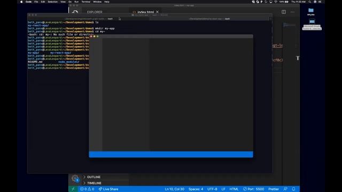The image size is (342, 192).
Task: Show errors and warnings count in status bar
Action: (87, 189)
